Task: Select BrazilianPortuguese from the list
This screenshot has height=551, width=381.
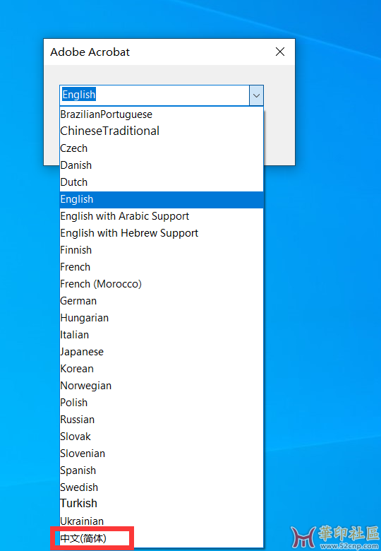Action: [x=162, y=114]
